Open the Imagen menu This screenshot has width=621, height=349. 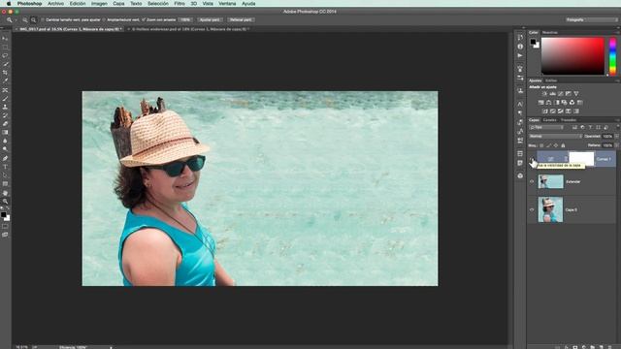[x=99, y=3]
